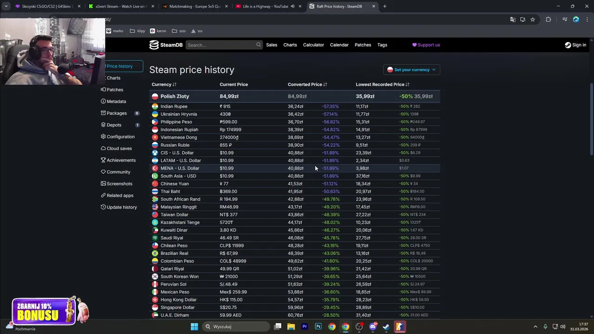Open Configuration section in sidebar

click(118, 136)
